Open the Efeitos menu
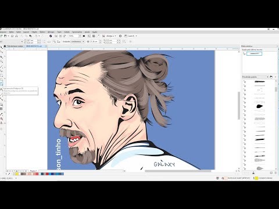 [42, 32]
